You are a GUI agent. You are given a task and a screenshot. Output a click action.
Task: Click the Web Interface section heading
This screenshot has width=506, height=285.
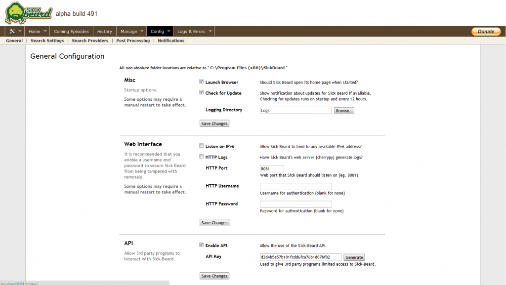[x=143, y=144]
